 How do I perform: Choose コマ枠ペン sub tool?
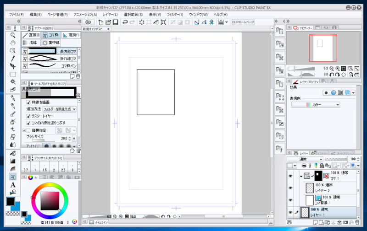coord(50,65)
